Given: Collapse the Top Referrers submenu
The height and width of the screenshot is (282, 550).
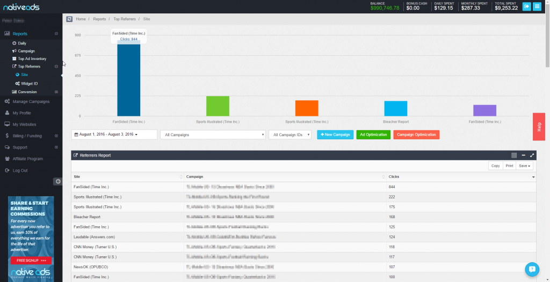Looking at the screenshot, I should [x=56, y=66].
